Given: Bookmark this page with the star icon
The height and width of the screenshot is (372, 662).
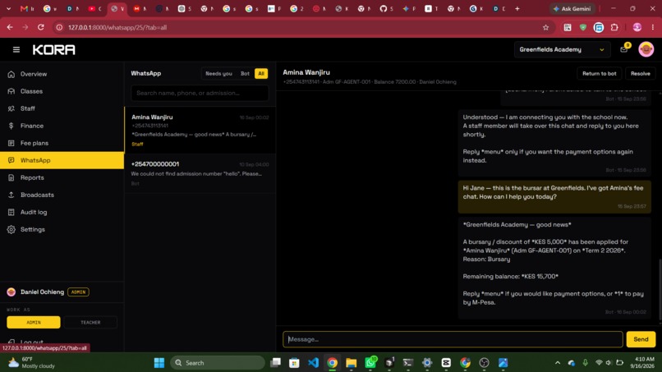Looking at the screenshot, I should [545, 27].
